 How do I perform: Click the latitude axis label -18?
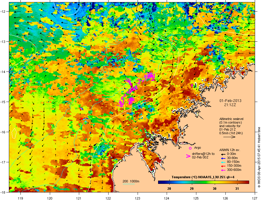pyautogui.click(x=3, y=192)
